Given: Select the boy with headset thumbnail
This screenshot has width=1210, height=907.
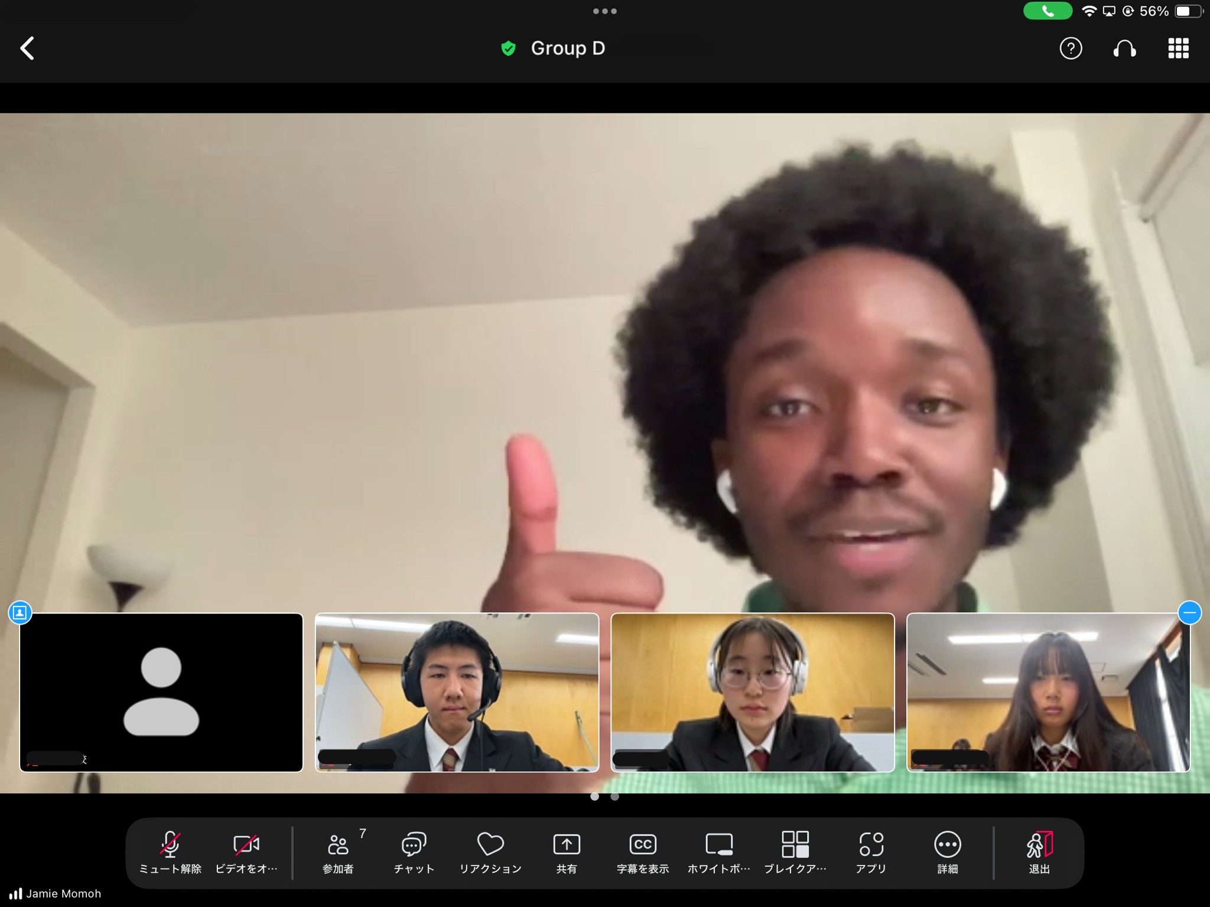Looking at the screenshot, I should click(457, 692).
